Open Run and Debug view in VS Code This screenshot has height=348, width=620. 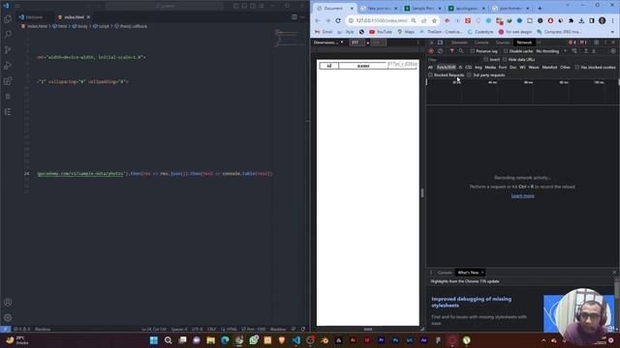click(8, 66)
